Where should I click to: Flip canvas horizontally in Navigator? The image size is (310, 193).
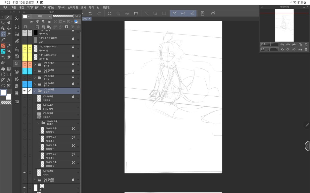pos(300,49)
